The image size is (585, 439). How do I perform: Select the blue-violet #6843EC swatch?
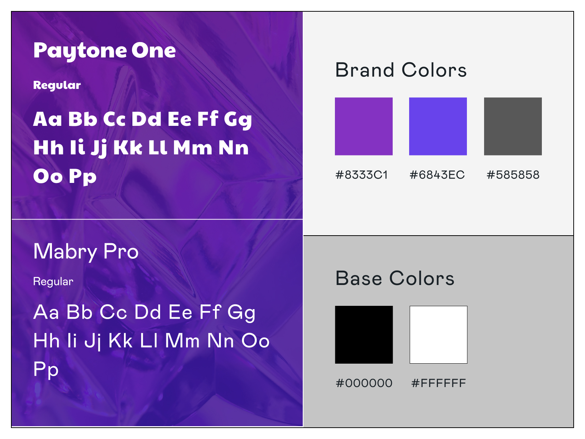(438, 126)
